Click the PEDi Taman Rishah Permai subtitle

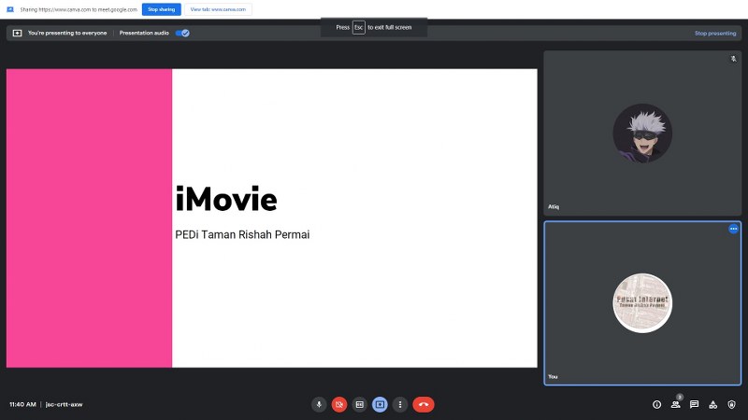coord(242,235)
